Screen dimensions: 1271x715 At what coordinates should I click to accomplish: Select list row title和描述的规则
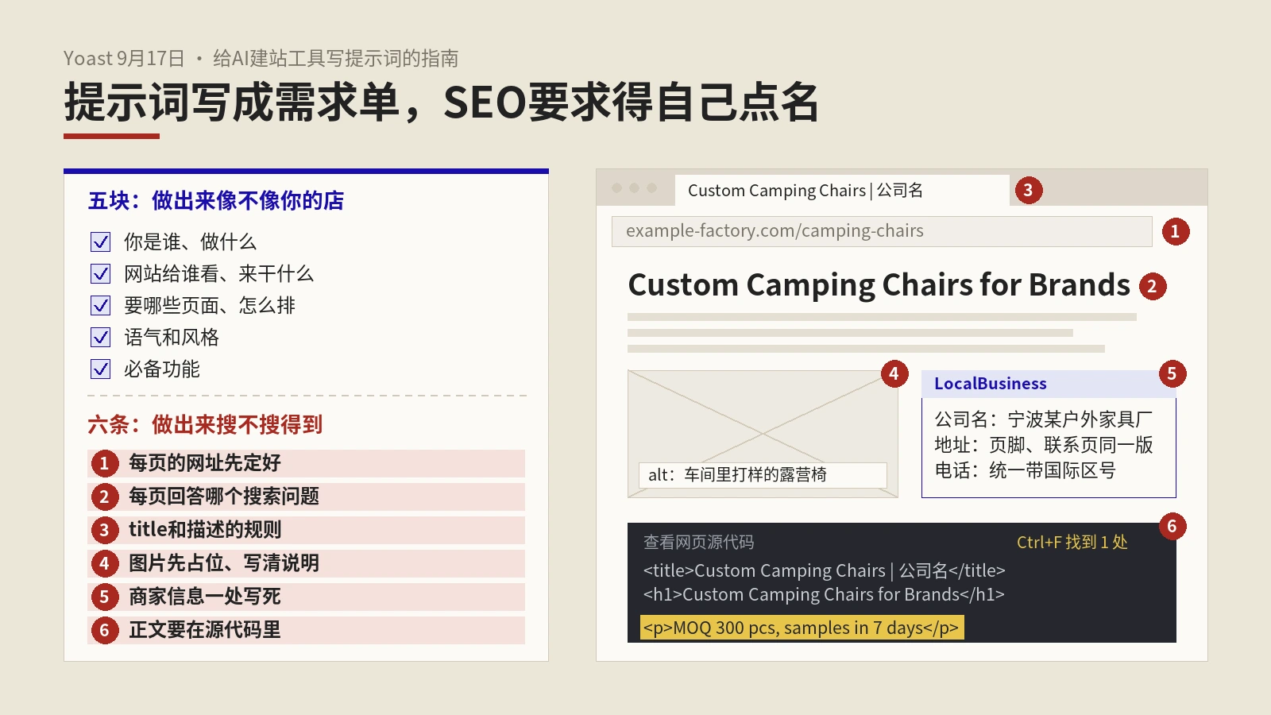(x=306, y=530)
